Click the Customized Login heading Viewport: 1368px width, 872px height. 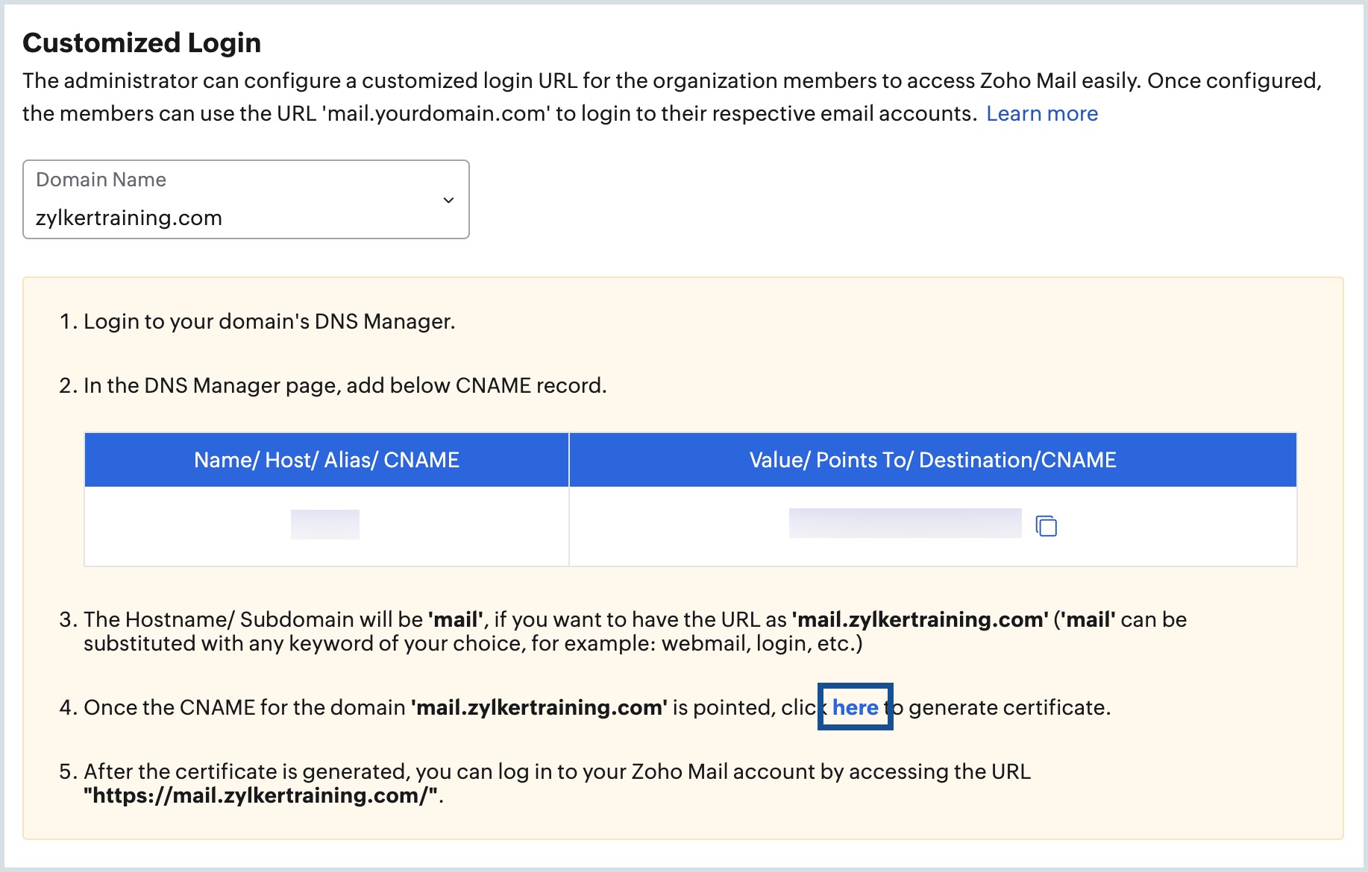[x=142, y=42]
